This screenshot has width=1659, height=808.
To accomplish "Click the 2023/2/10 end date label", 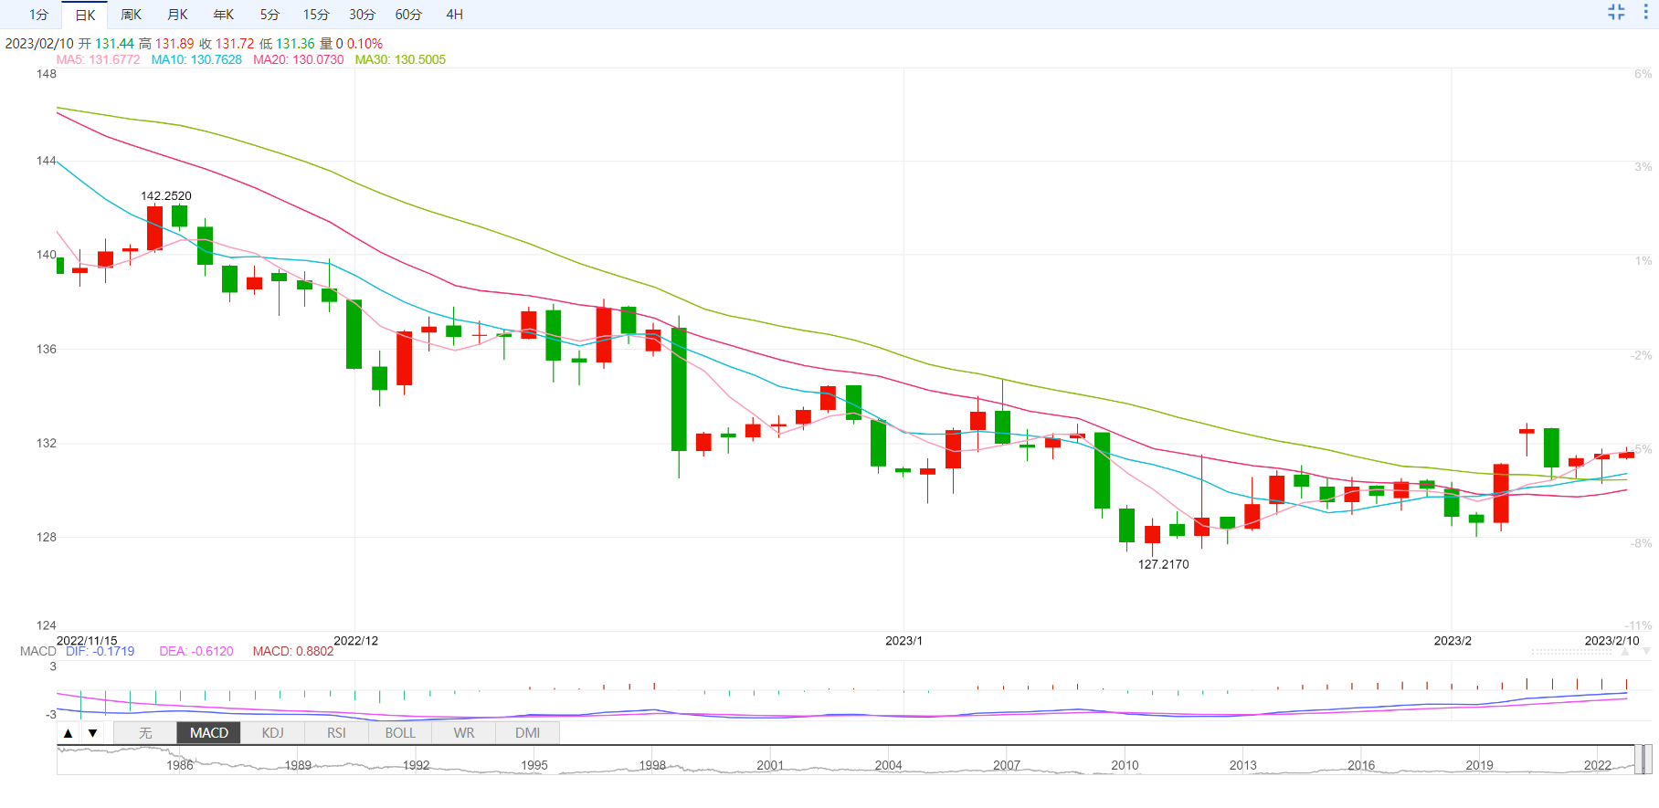I will tap(1611, 641).
